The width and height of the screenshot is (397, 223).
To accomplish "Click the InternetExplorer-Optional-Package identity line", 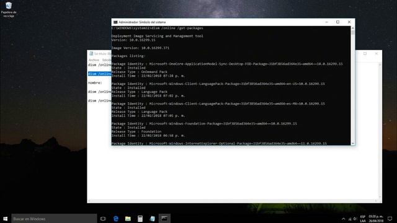I will pos(219,143).
